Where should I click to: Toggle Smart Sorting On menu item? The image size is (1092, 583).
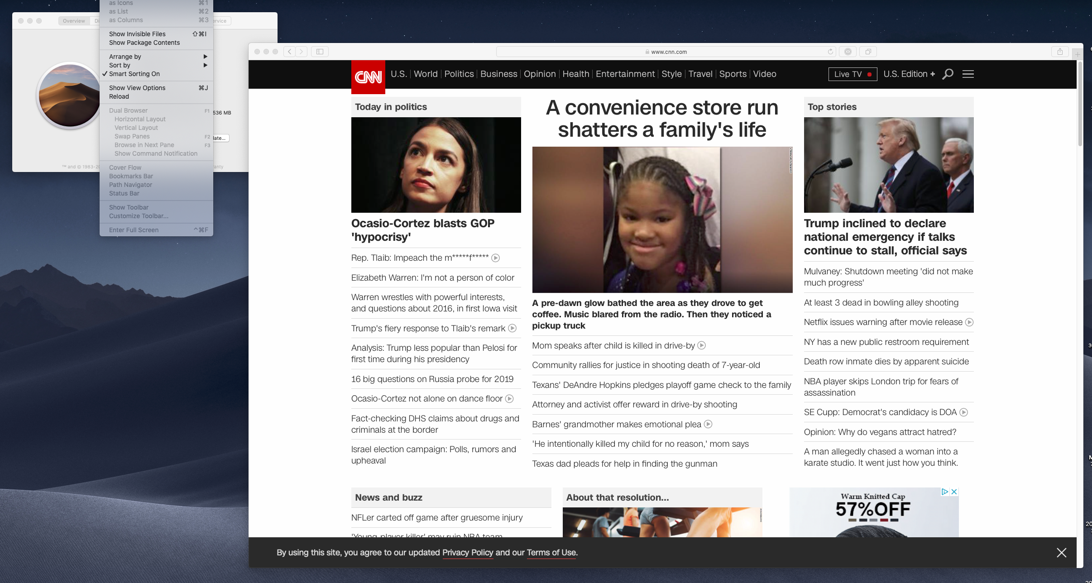point(156,74)
